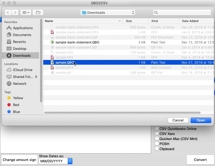215x166 pixels.
Task: Sort files by Size column header
Action: tap(136, 21)
